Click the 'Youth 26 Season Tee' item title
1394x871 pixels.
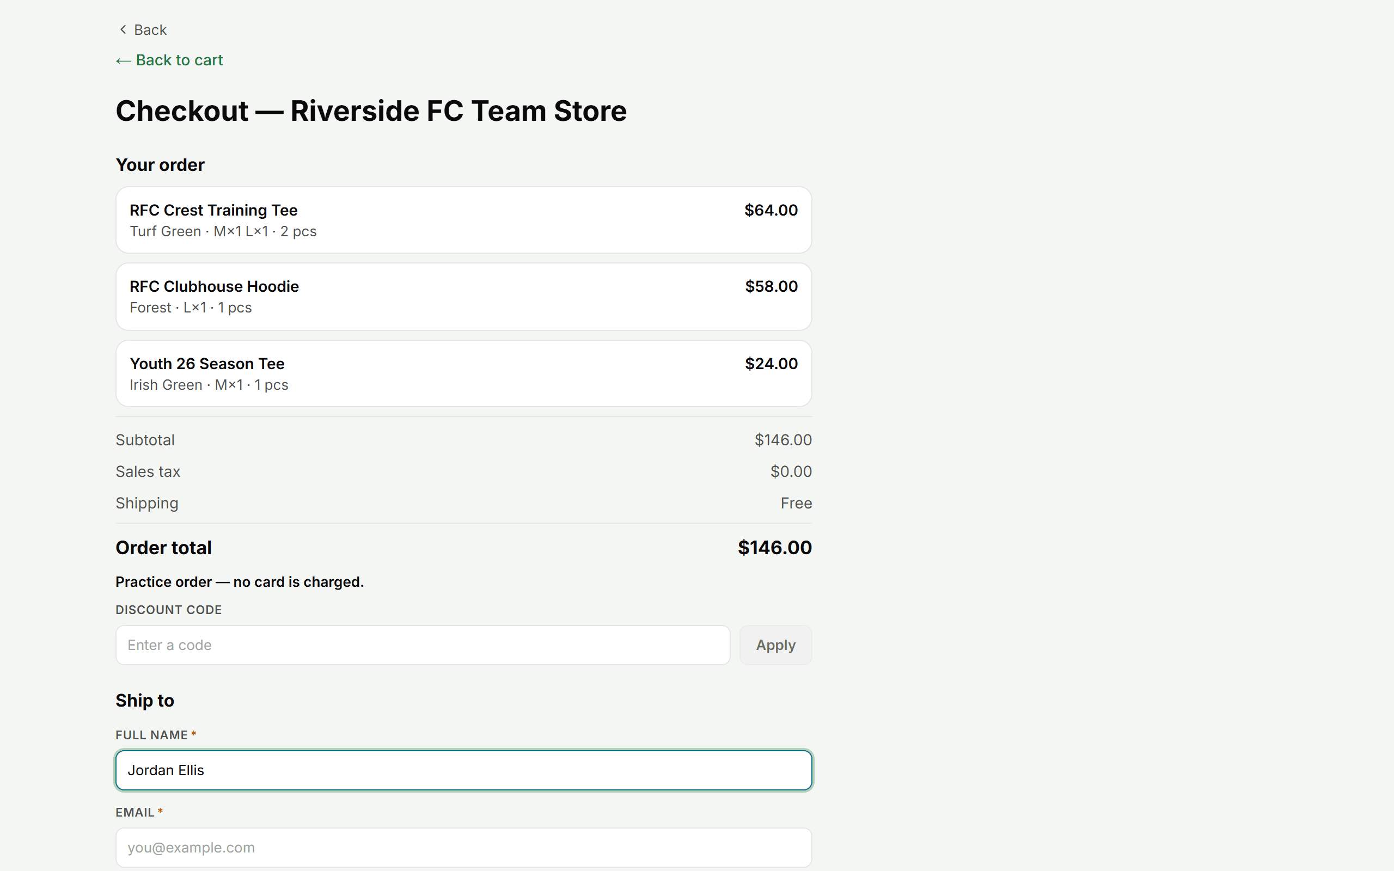[x=207, y=364]
